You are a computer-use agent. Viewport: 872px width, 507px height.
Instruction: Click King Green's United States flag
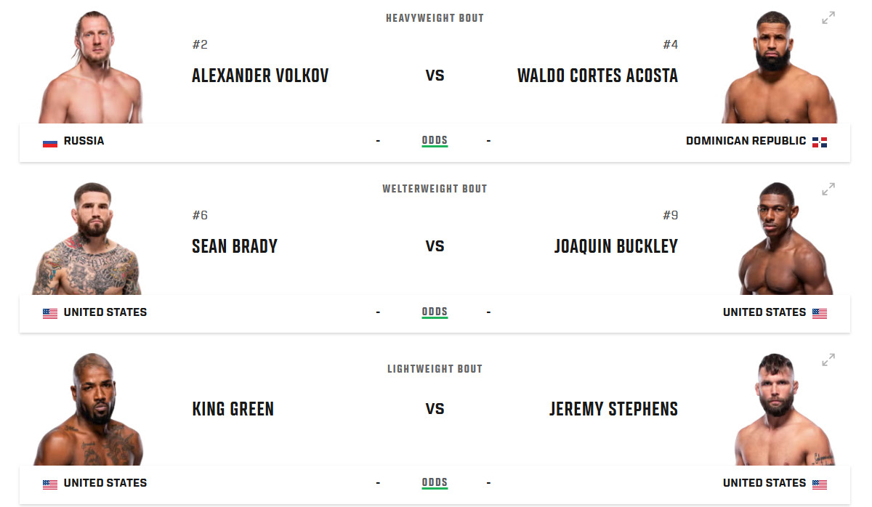pos(50,484)
